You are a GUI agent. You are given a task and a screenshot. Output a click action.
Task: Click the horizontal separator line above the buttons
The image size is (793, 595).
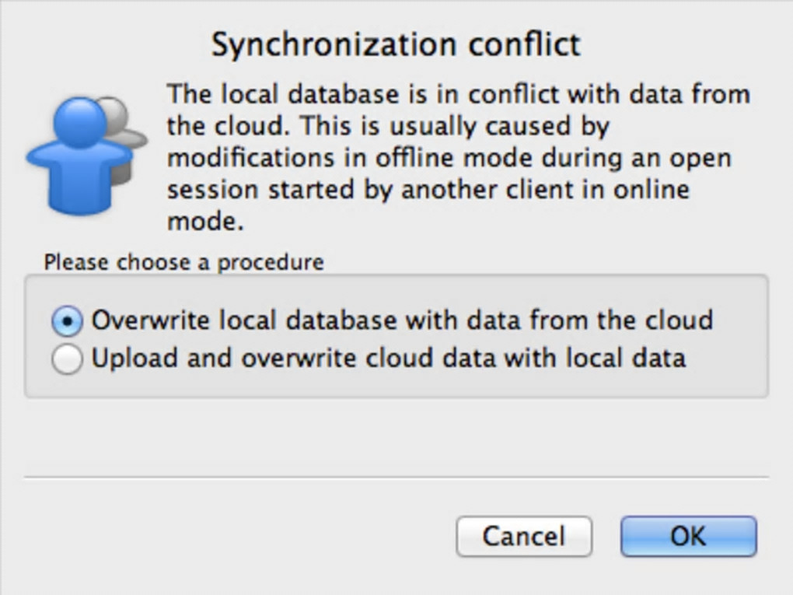coord(396,478)
